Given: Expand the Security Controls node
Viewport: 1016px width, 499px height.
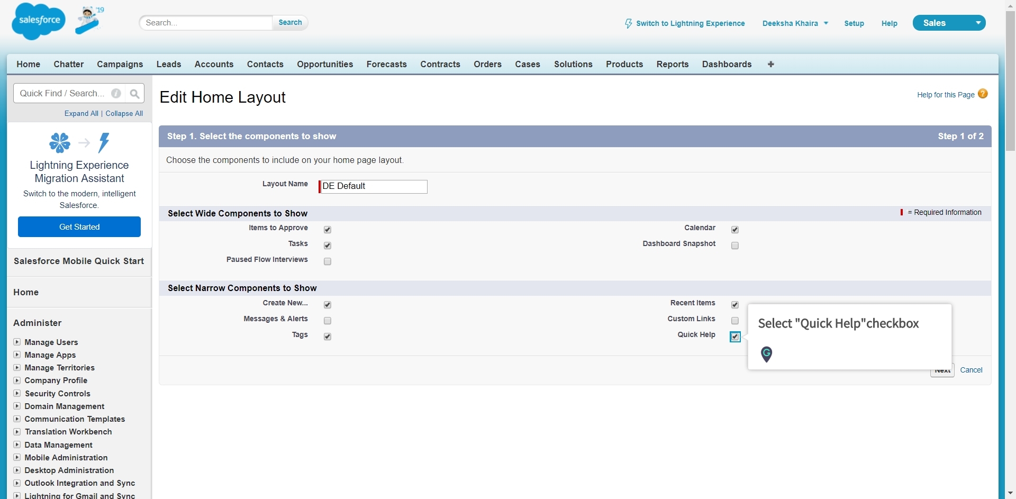Looking at the screenshot, I should (x=17, y=393).
